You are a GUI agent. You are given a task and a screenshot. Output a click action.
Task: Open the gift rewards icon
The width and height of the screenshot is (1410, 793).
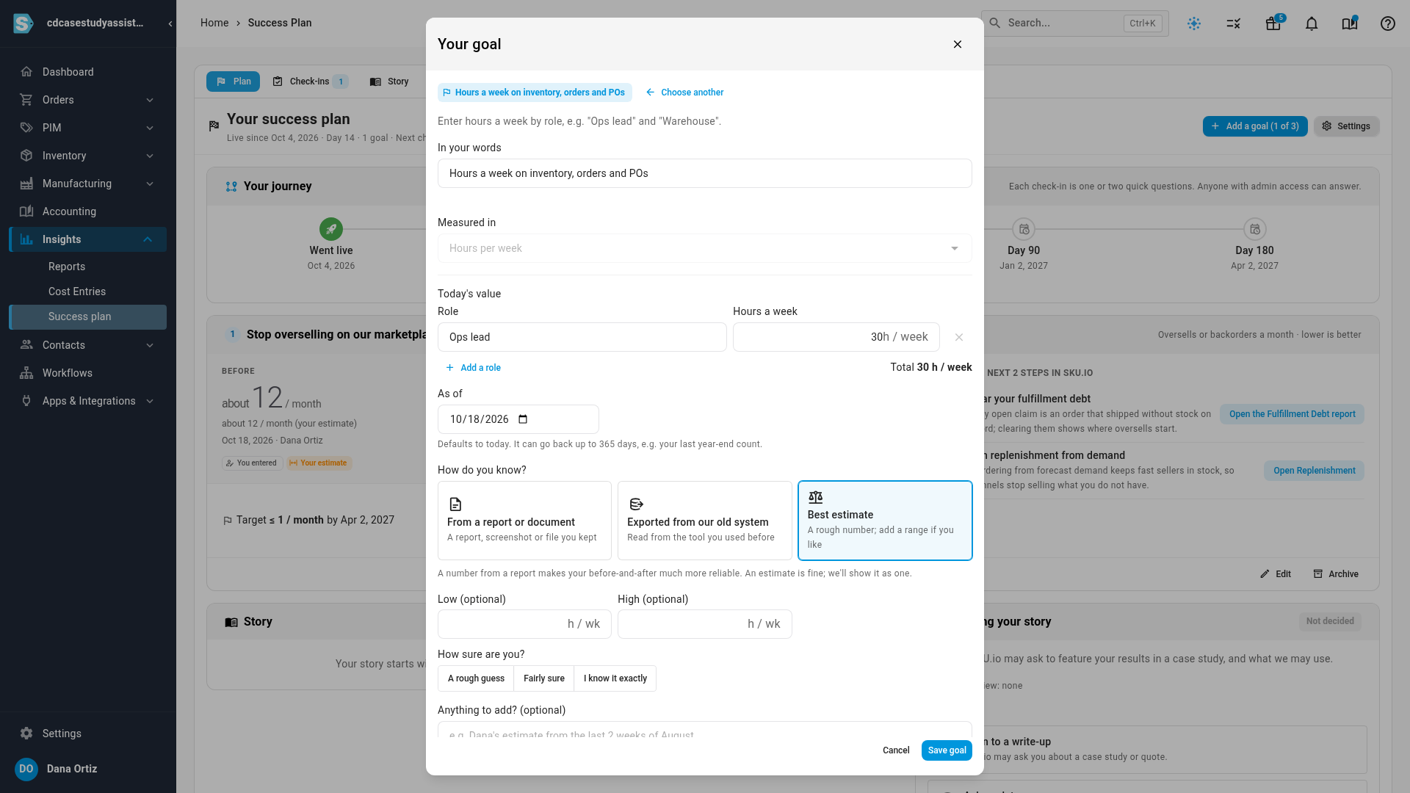pyautogui.click(x=1273, y=23)
